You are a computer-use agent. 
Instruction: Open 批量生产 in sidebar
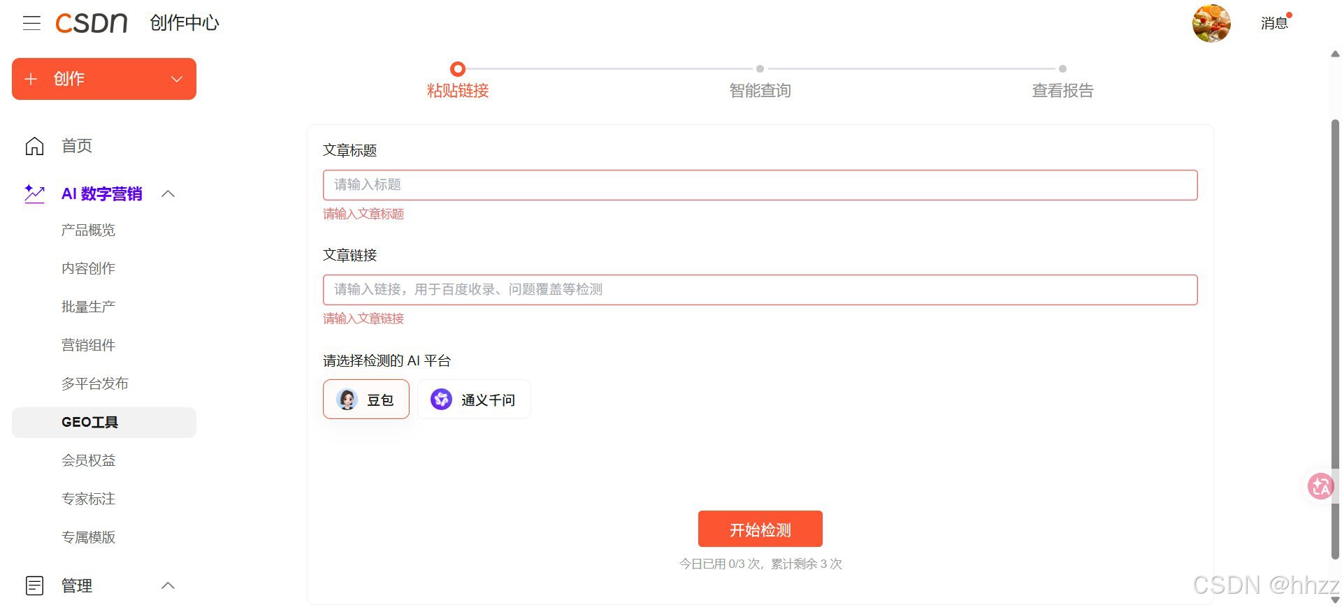88,307
